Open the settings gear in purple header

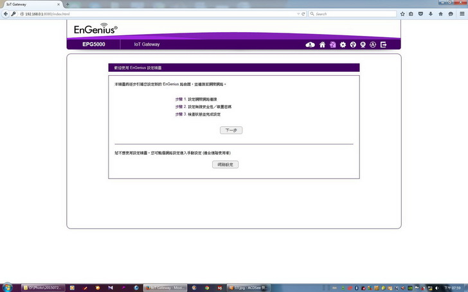343,45
